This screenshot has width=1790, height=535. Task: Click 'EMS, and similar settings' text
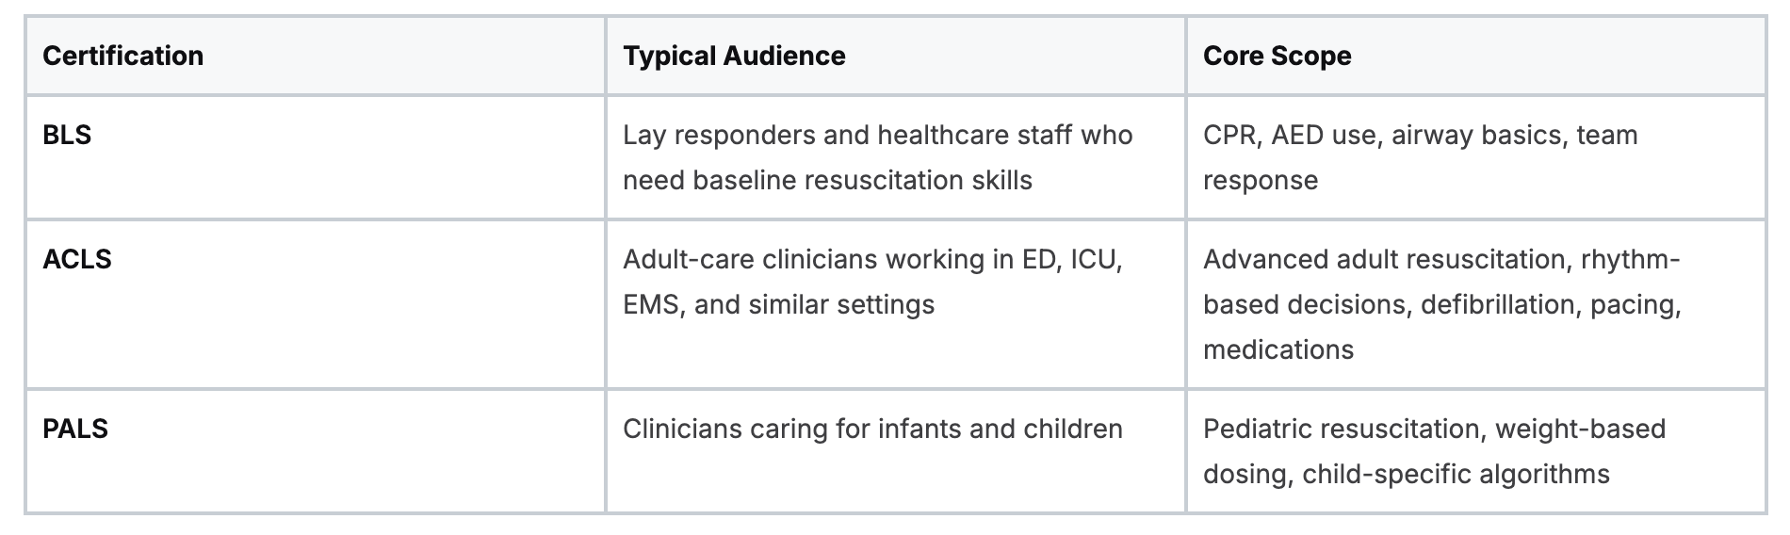click(778, 305)
